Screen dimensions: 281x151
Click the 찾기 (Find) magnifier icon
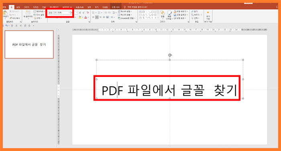pyautogui.click(x=192, y=12)
